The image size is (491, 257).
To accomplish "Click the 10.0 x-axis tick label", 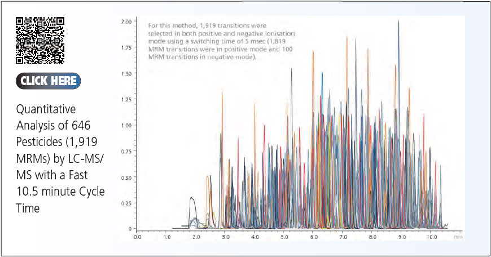I will (x=432, y=237).
